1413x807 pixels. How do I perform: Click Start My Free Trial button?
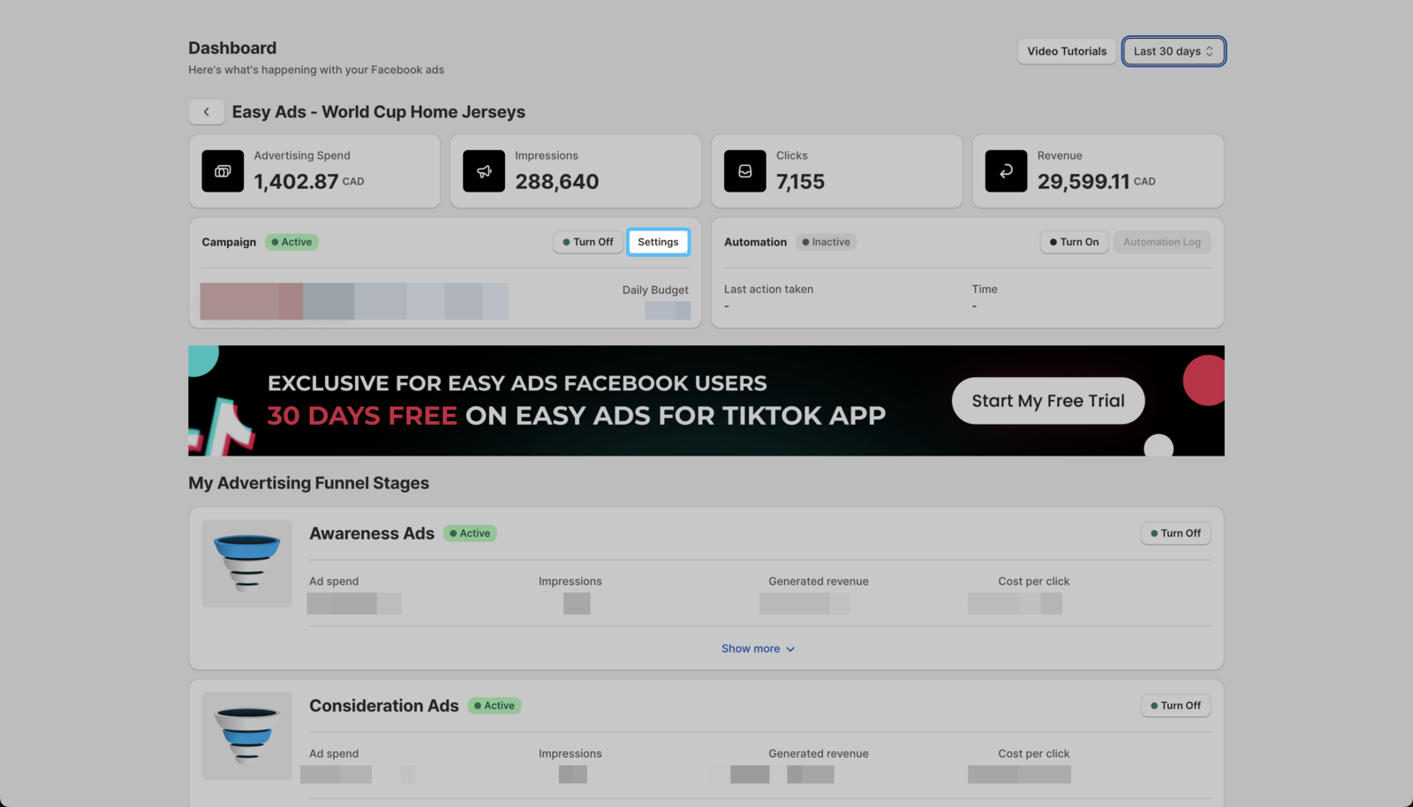(x=1047, y=401)
